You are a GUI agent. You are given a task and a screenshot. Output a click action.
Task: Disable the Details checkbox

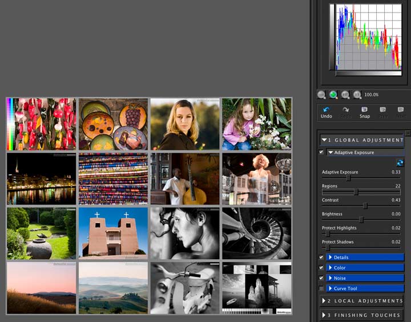pyautogui.click(x=321, y=257)
